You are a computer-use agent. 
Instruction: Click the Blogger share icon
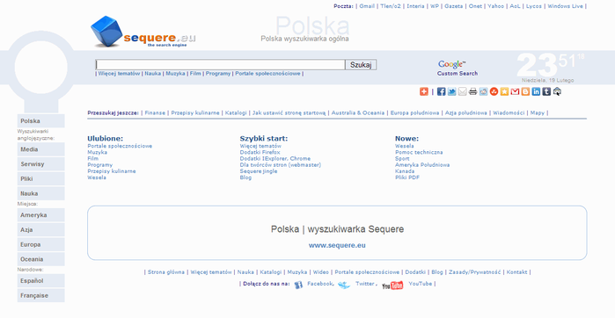525,91
